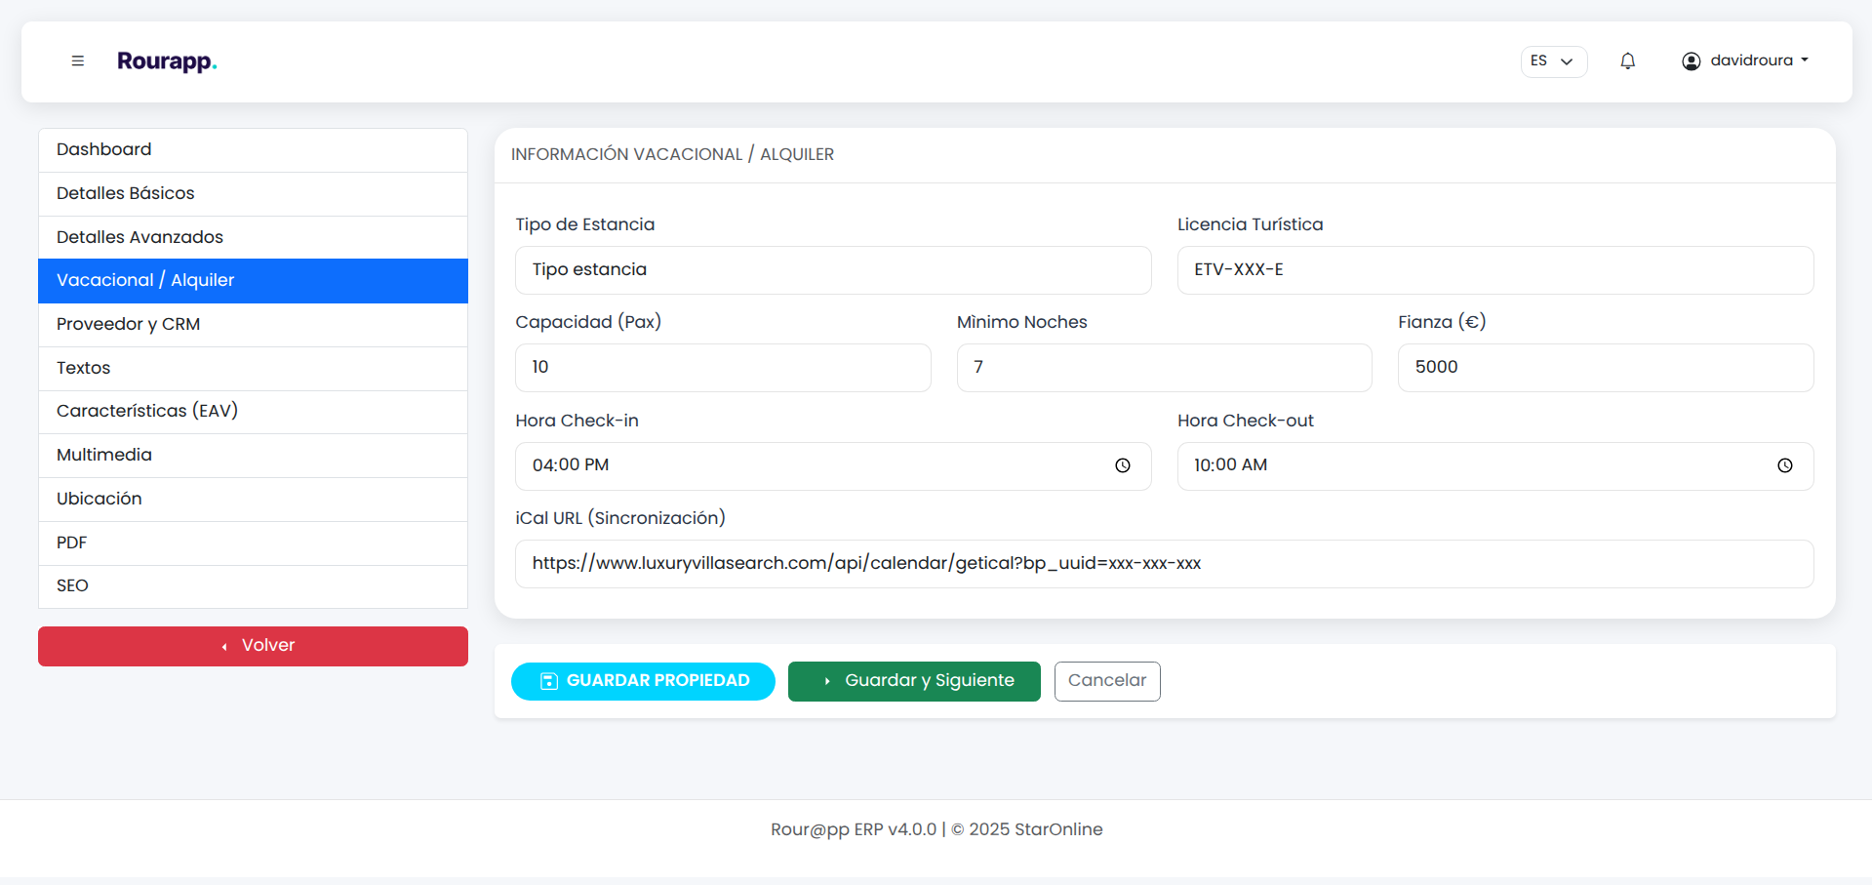The height and width of the screenshot is (885, 1872).
Task: Open Detalles Avanzados section
Action: (253, 237)
